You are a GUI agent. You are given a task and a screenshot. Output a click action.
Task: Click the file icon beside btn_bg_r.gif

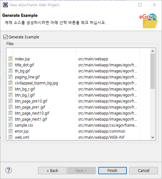point(10,89)
